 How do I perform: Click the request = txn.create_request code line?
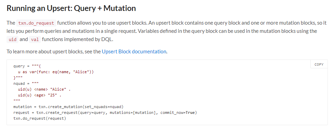point(105,113)
